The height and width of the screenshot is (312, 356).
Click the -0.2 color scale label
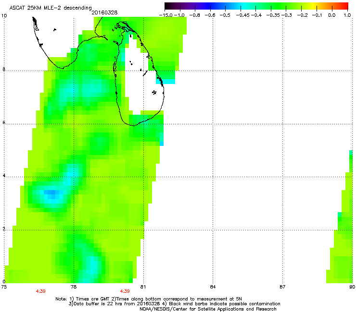302,15
